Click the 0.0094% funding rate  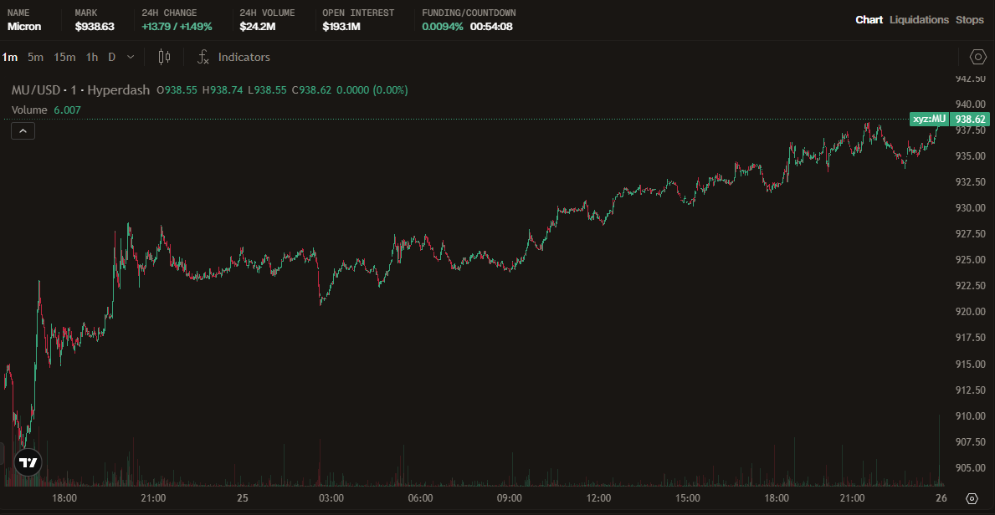(x=443, y=27)
